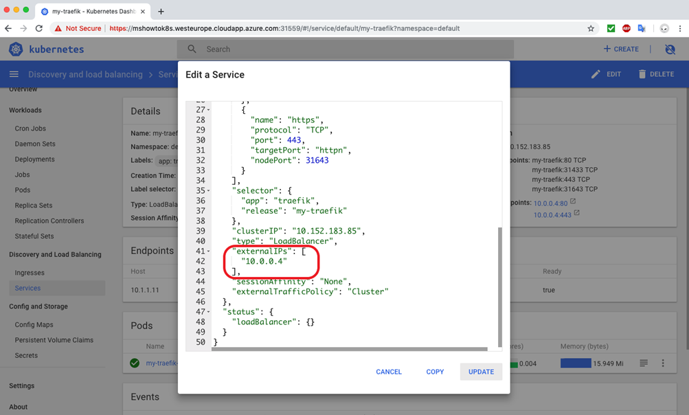Open external link icon beside 10.0.0.4:443
The image size is (689, 415).
click(x=576, y=213)
